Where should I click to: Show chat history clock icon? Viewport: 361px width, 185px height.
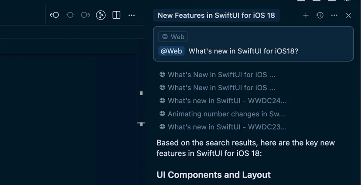[x=320, y=15]
